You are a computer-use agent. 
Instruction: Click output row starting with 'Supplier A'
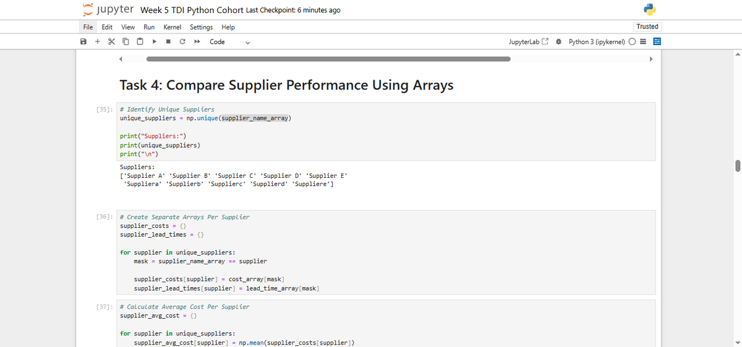tap(233, 176)
